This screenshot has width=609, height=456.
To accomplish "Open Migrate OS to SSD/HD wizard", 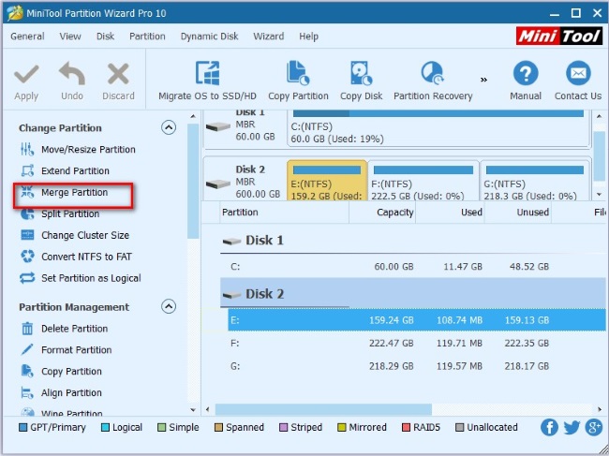I will [207, 75].
